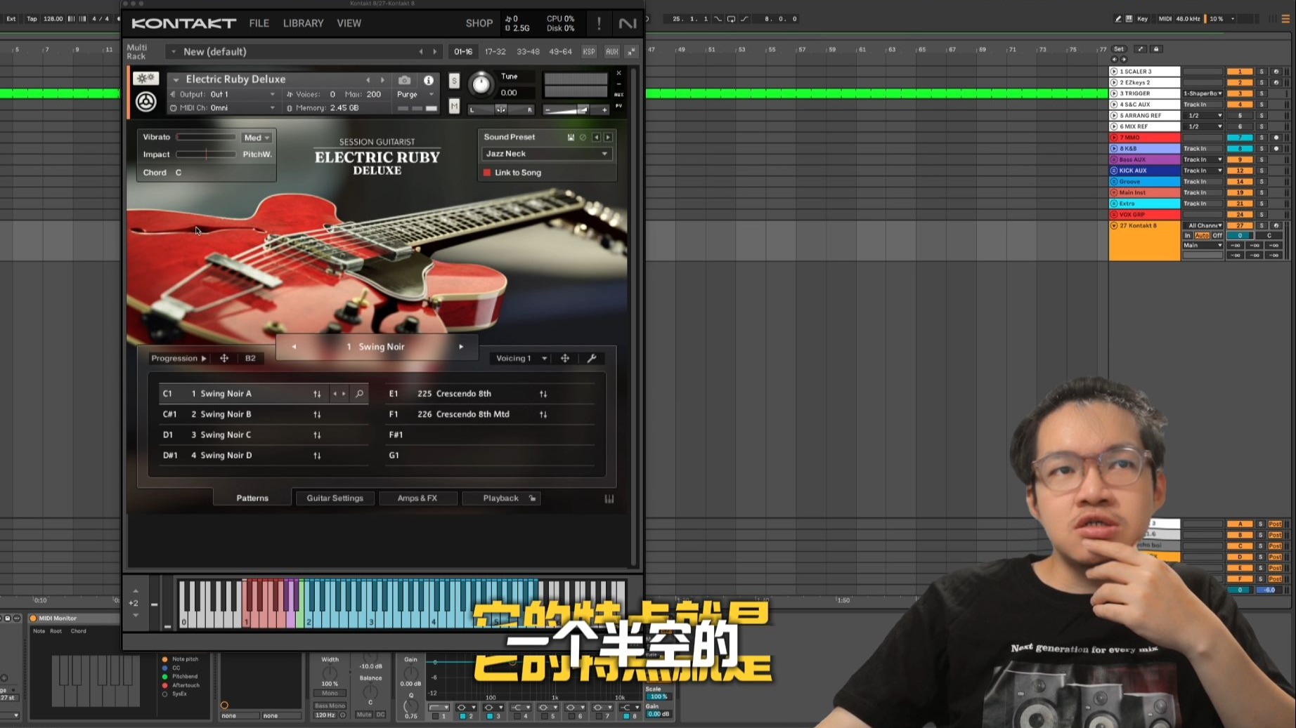Click the PitchW. button next to the Impact slider
Image resolution: width=1296 pixels, height=728 pixels.
[257, 154]
